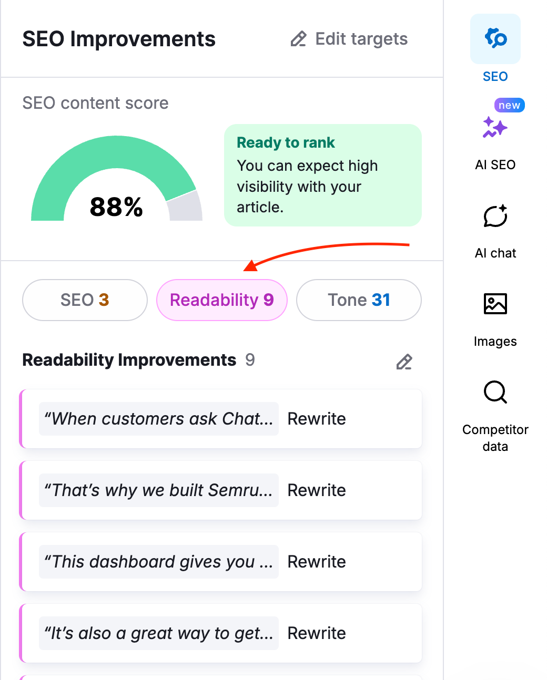Click the new badge on AI SEO
Viewport: 547px width, 680px height.
coord(509,105)
